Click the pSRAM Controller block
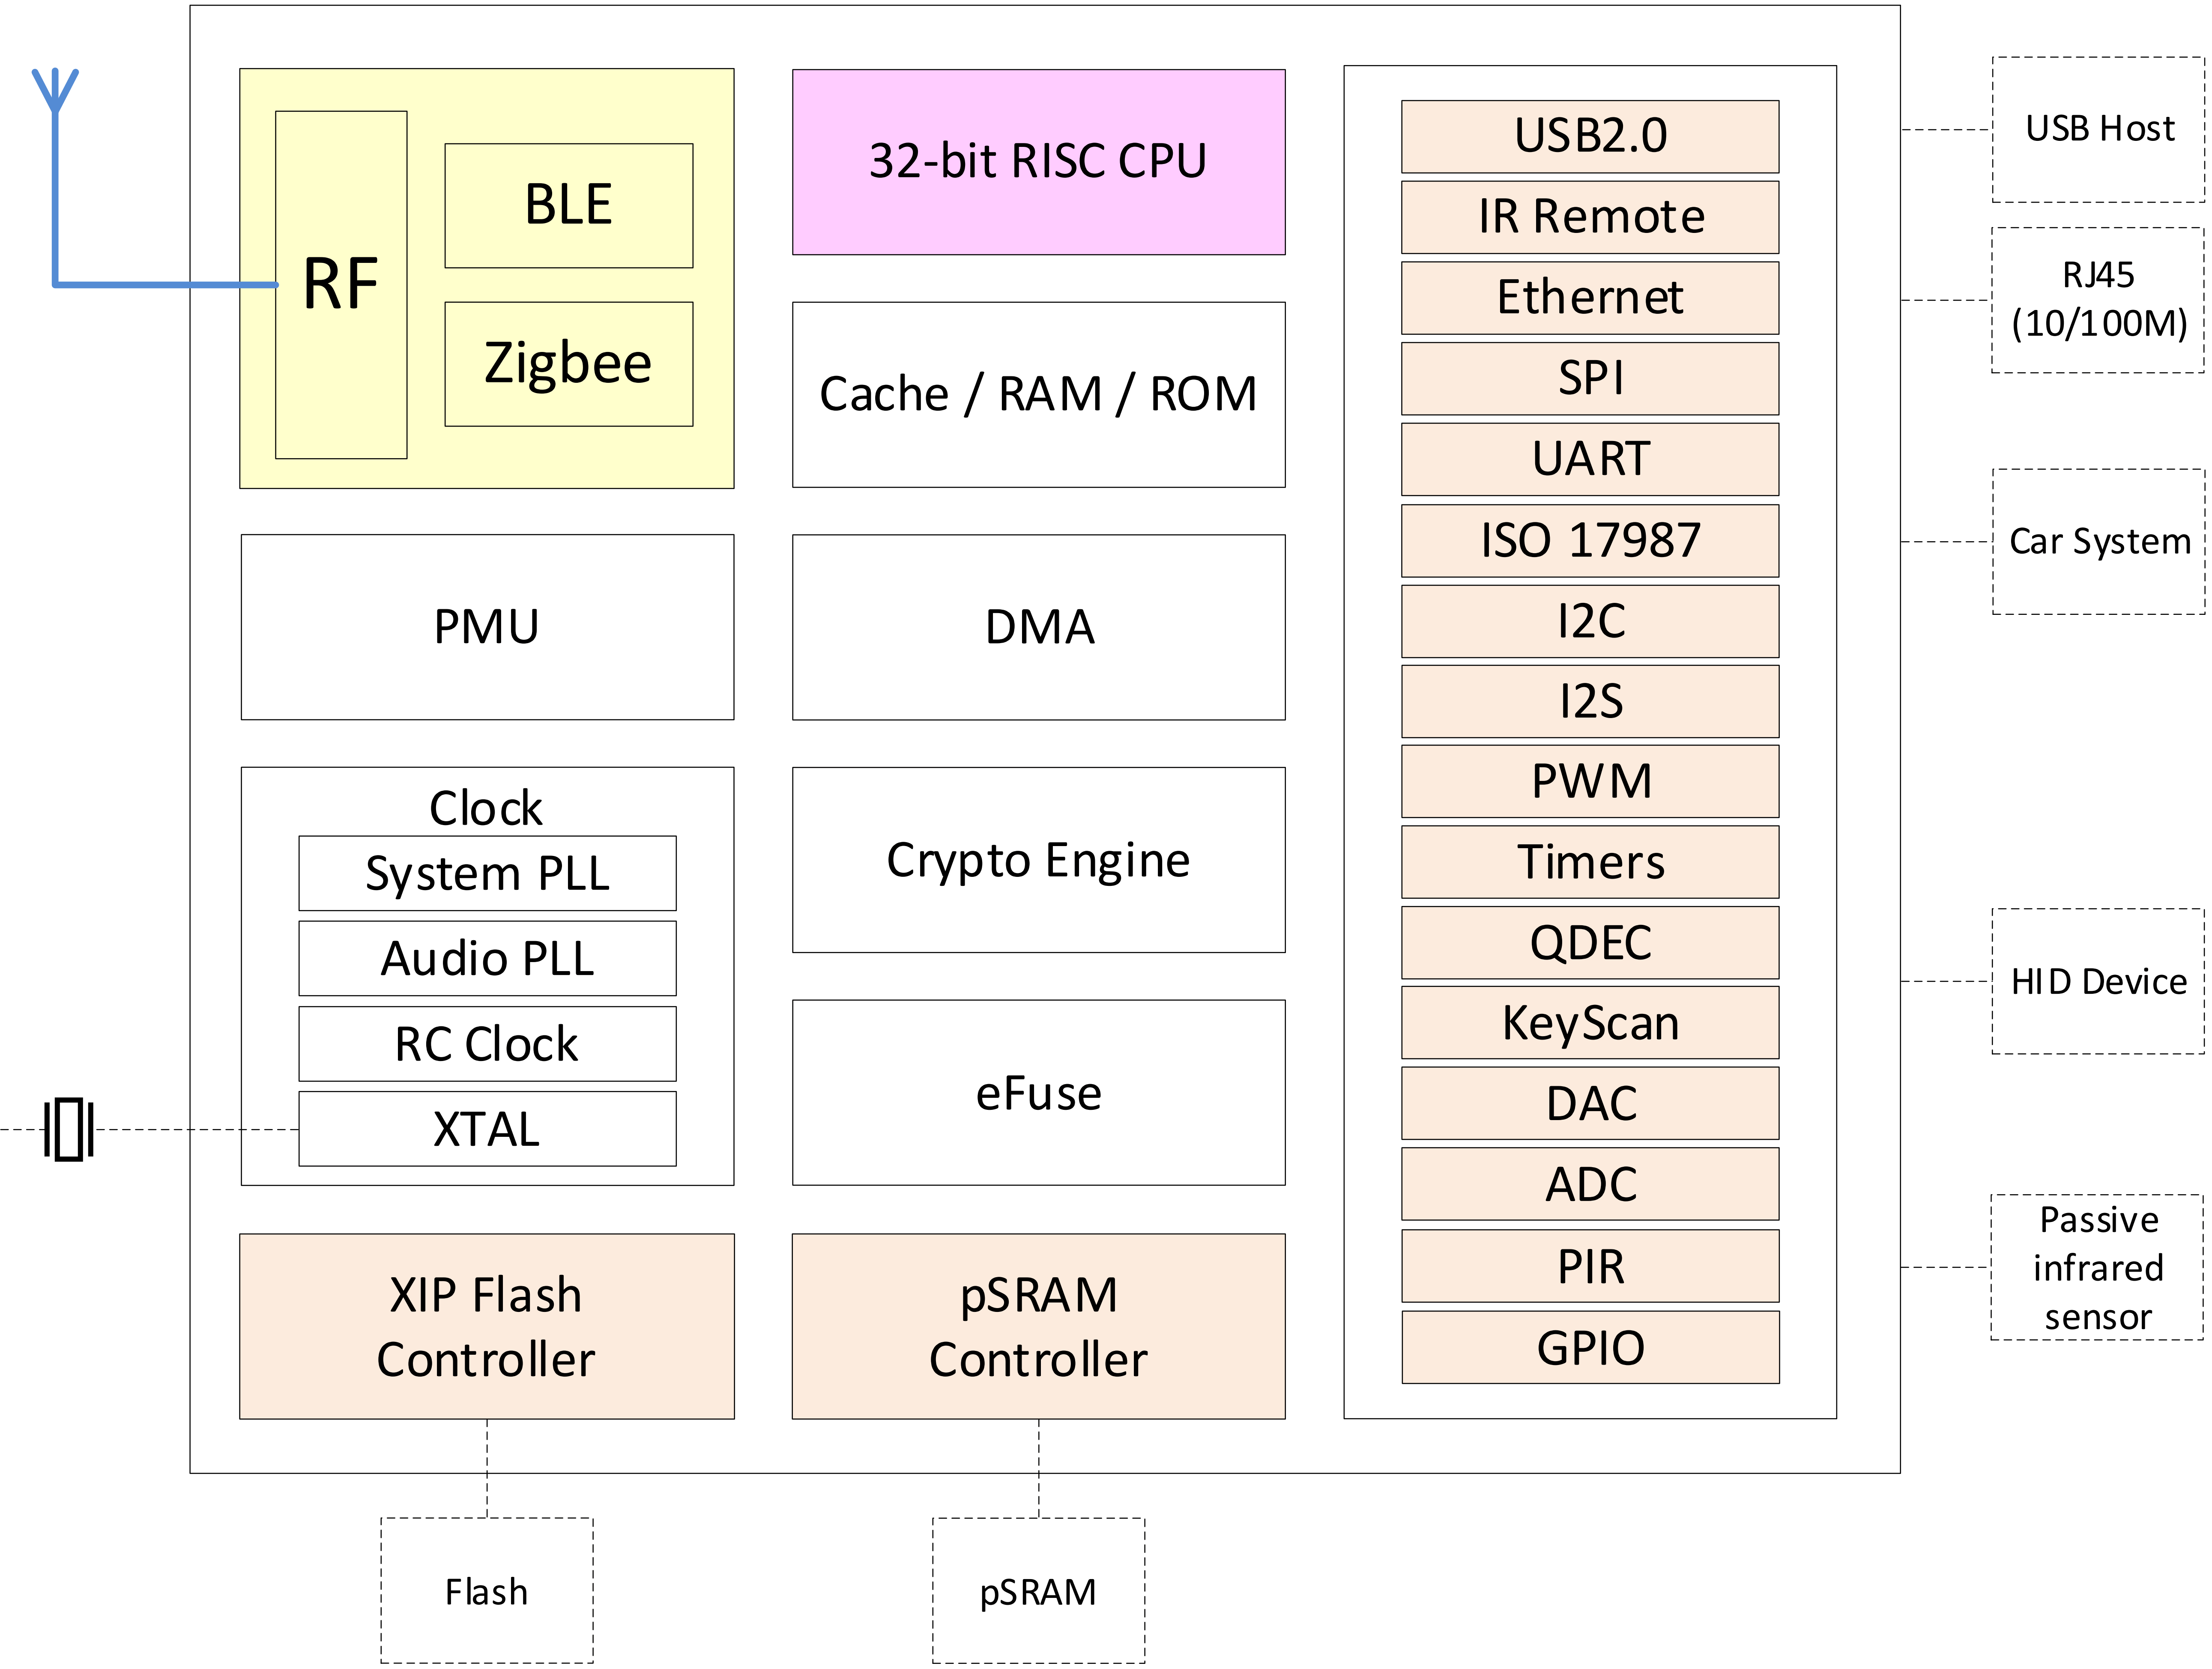The image size is (2212, 1669). (1038, 1326)
